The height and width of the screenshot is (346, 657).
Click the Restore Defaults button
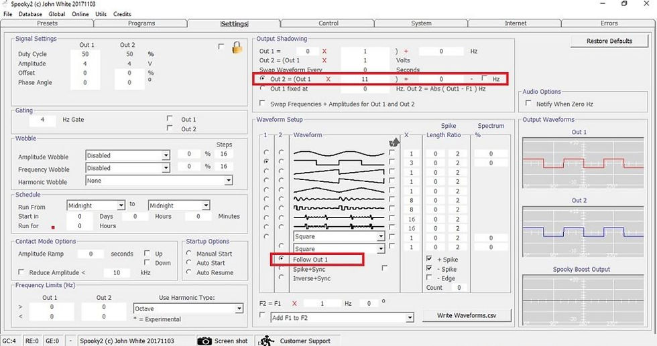pyautogui.click(x=609, y=41)
